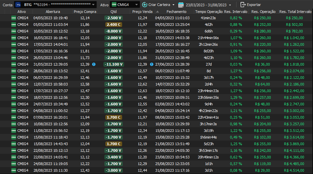Click the CMIG4 icon in Ativo selector
The height and width of the screenshot is (174, 313).
click(114, 5)
